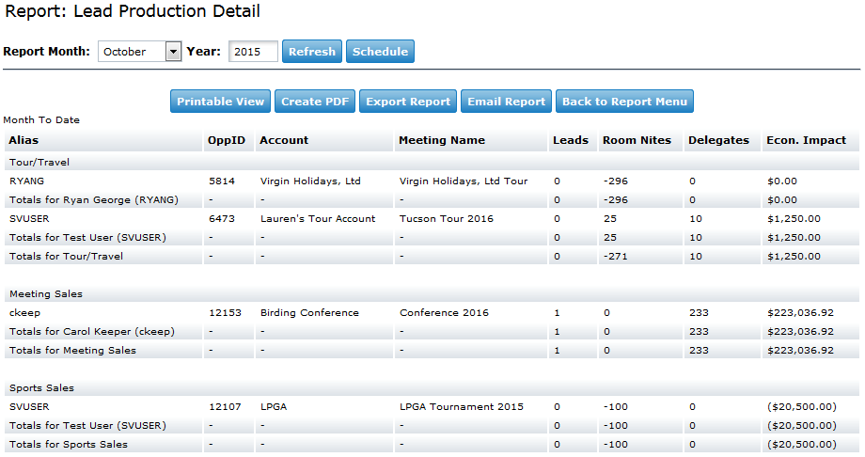
Task: Select the Tour/Travel group row
Action: point(432,163)
